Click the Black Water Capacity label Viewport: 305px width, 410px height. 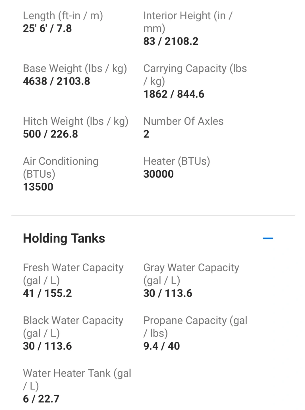(73, 327)
